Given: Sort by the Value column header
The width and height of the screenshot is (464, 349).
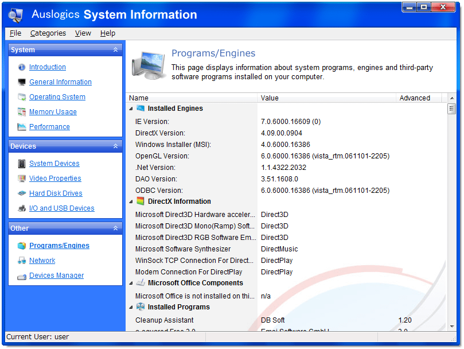Looking at the screenshot, I should tap(326, 98).
